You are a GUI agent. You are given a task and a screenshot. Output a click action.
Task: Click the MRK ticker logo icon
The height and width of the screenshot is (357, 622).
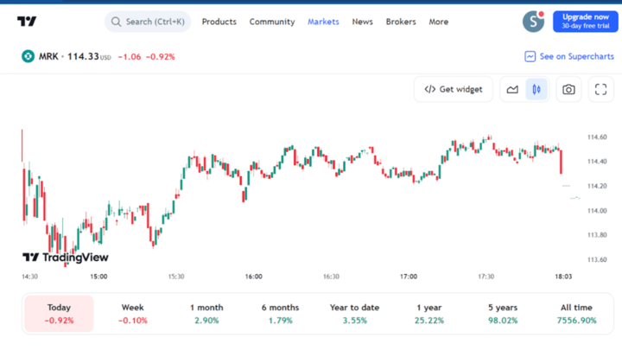pyautogui.click(x=28, y=56)
